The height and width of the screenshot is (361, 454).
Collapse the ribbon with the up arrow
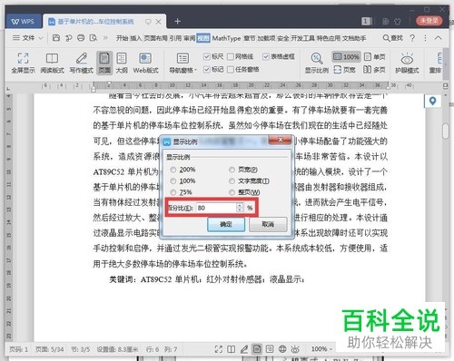tap(438, 38)
